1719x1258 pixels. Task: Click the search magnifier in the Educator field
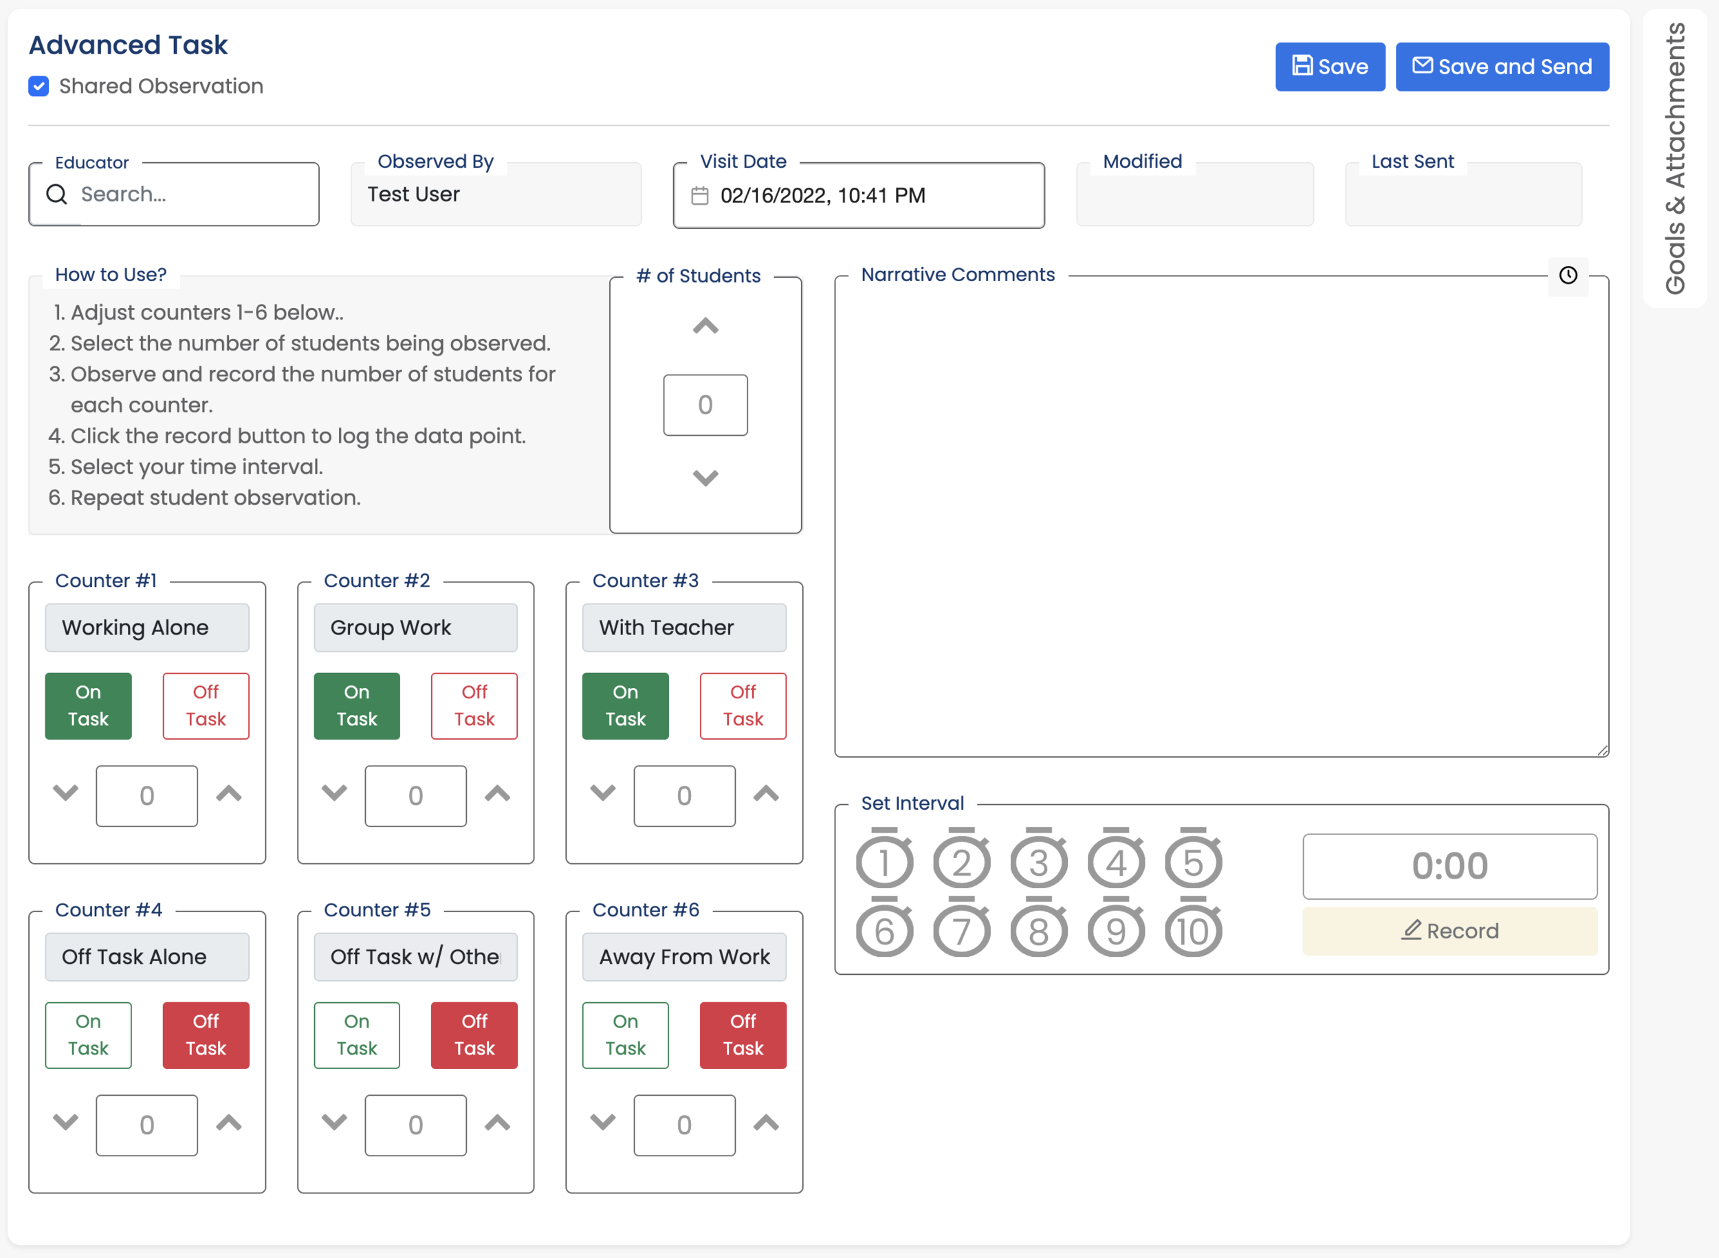56,194
